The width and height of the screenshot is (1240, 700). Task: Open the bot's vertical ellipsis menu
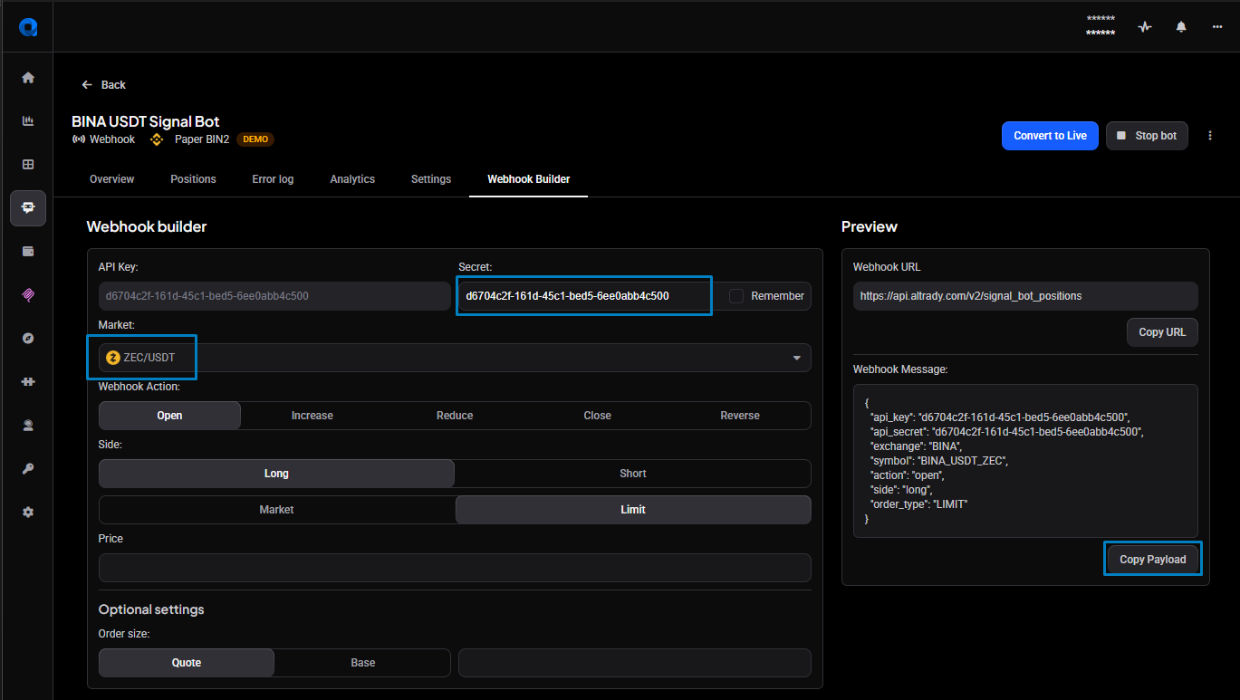[1210, 136]
